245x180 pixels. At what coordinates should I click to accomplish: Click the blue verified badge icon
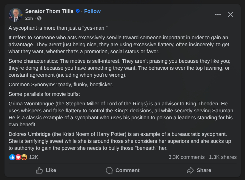78,11
